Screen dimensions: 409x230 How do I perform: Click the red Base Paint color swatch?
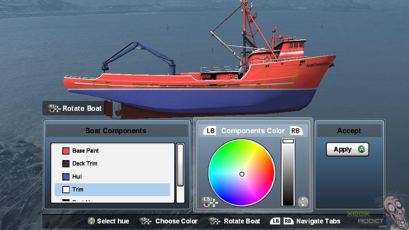click(x=66, y=151)
